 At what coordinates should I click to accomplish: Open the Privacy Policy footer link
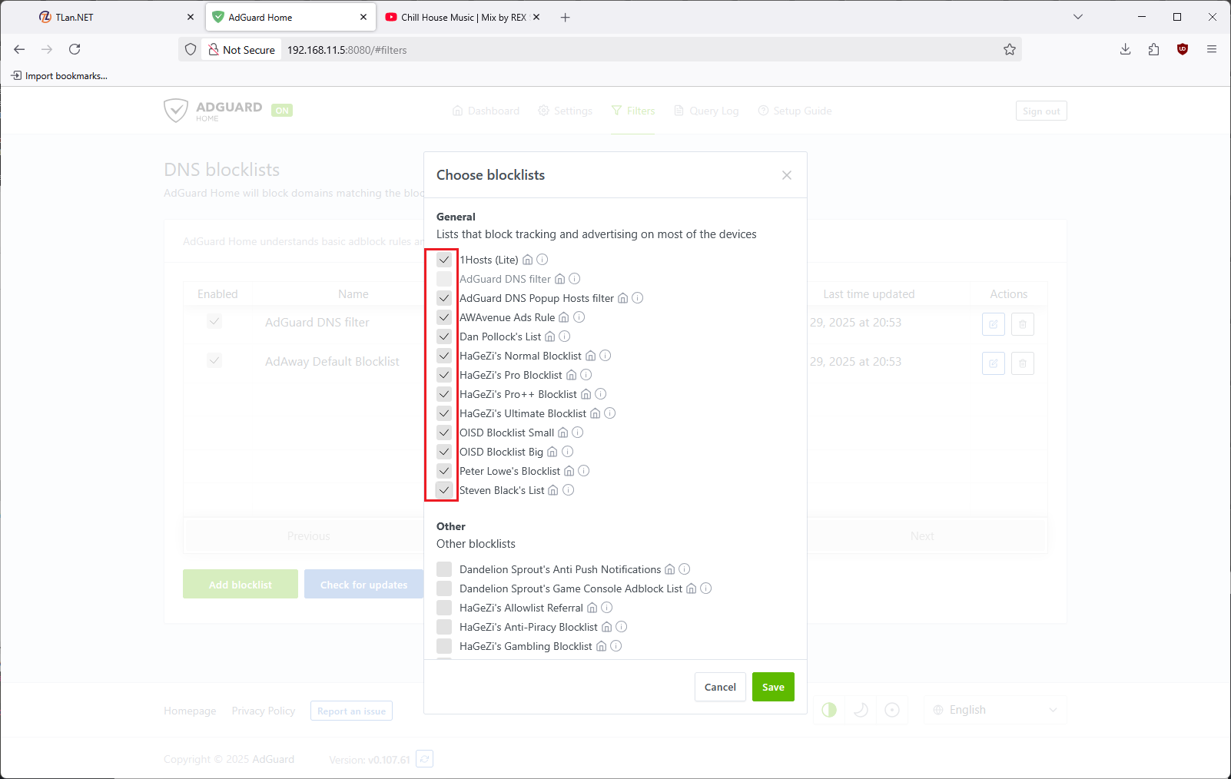264,711
